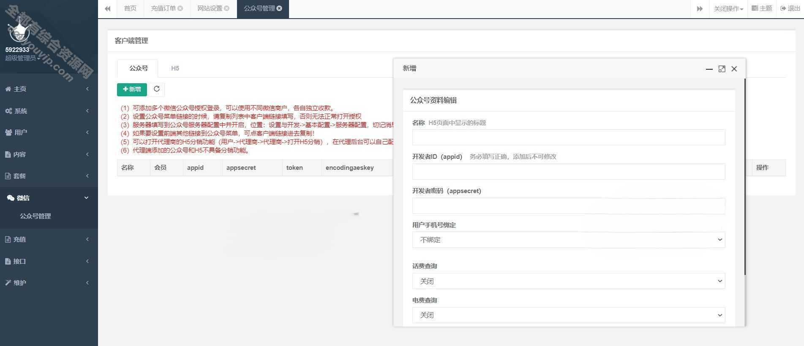Open the 关闭操作 dropdown menu
Viewport: 804px width, 346px height.
(x=728, y=8)
